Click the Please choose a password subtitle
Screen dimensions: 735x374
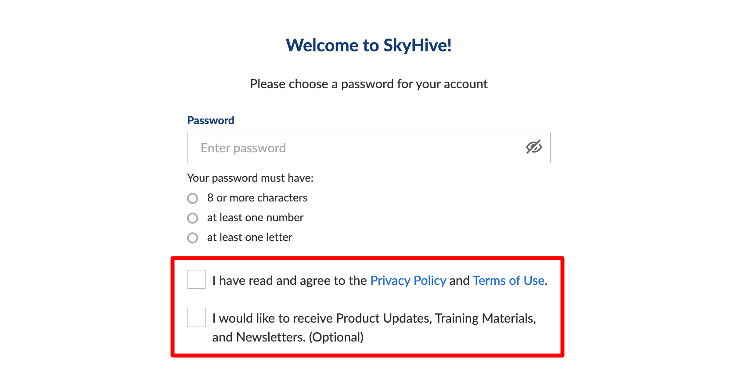368,84
